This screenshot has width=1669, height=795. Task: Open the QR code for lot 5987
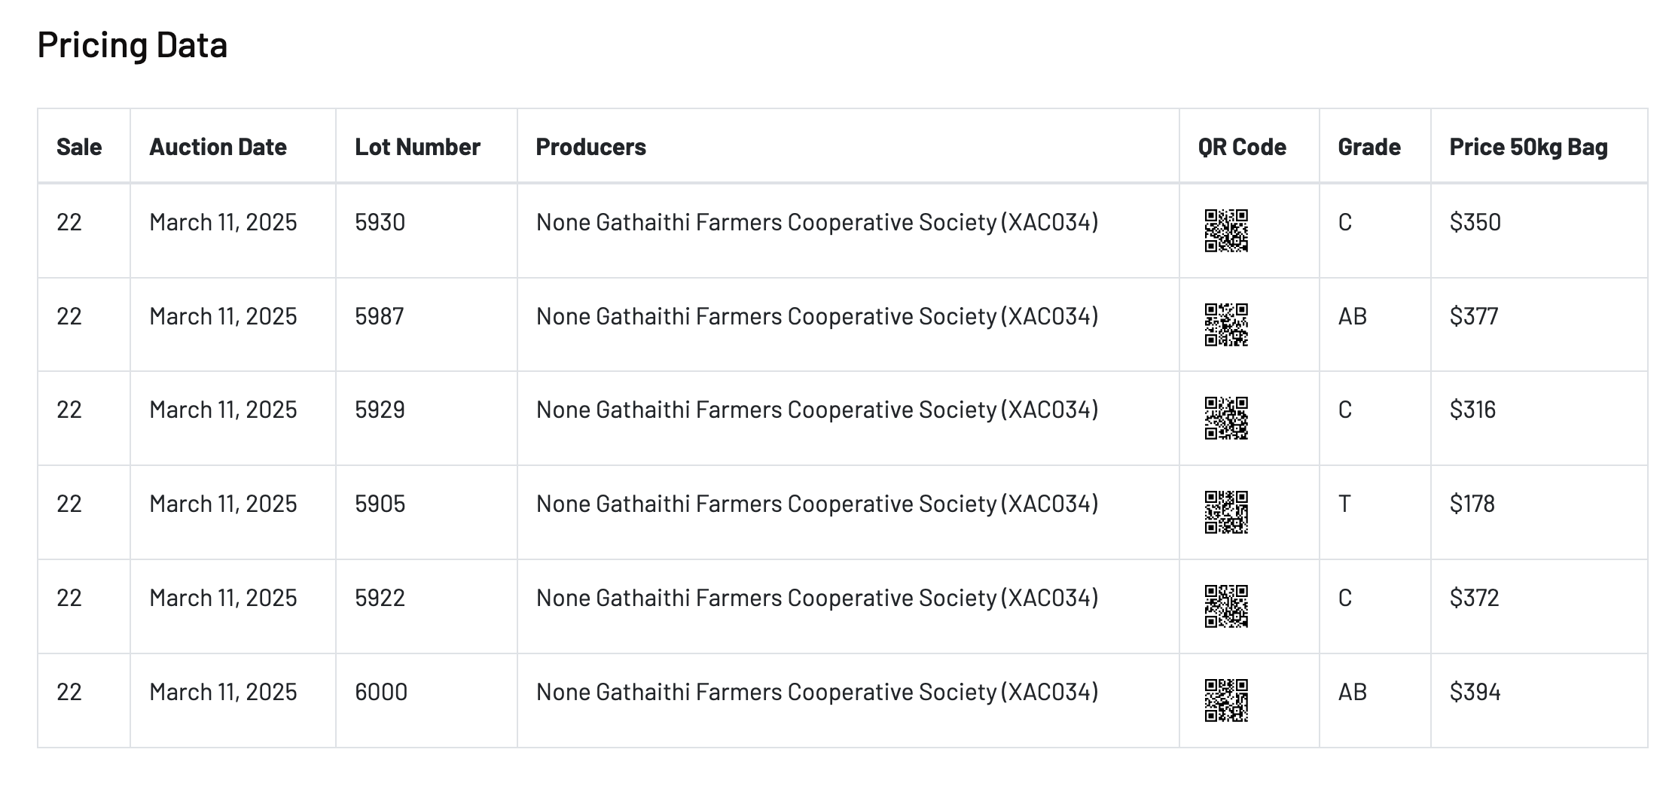[1226, 324]
